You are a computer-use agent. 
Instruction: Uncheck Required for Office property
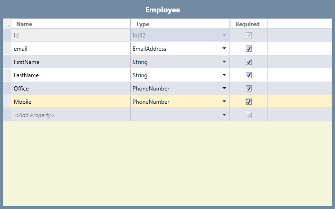click(249, 88)
